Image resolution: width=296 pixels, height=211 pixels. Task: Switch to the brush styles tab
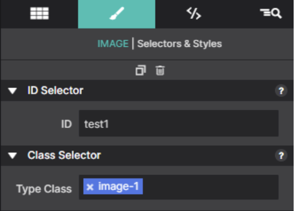116,14
